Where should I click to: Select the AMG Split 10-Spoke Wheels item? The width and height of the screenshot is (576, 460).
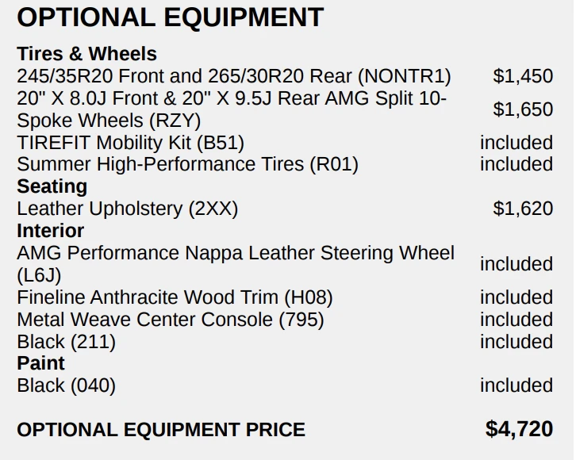(232, 109)
